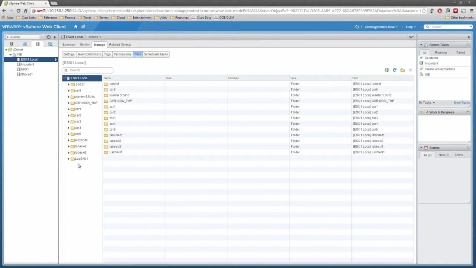Image resolution: width=476 pixels, height=268 pixels.
Task: Switch to Networking inventory view
Action: coord(50,44)
